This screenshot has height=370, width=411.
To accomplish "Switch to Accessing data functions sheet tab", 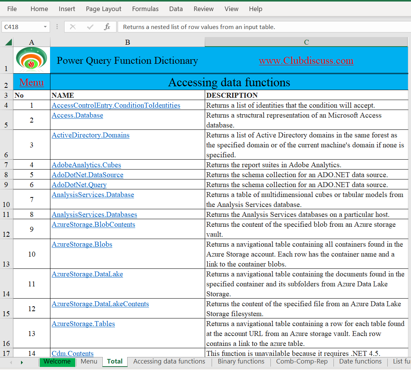I will [169, 362].
